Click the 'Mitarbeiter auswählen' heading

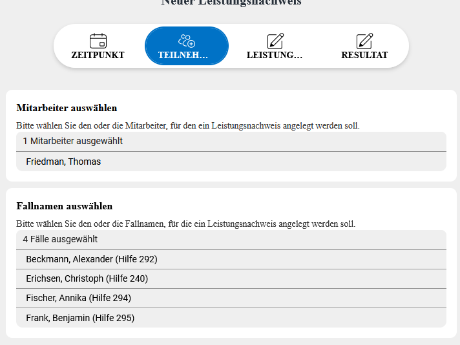[67, 108]
